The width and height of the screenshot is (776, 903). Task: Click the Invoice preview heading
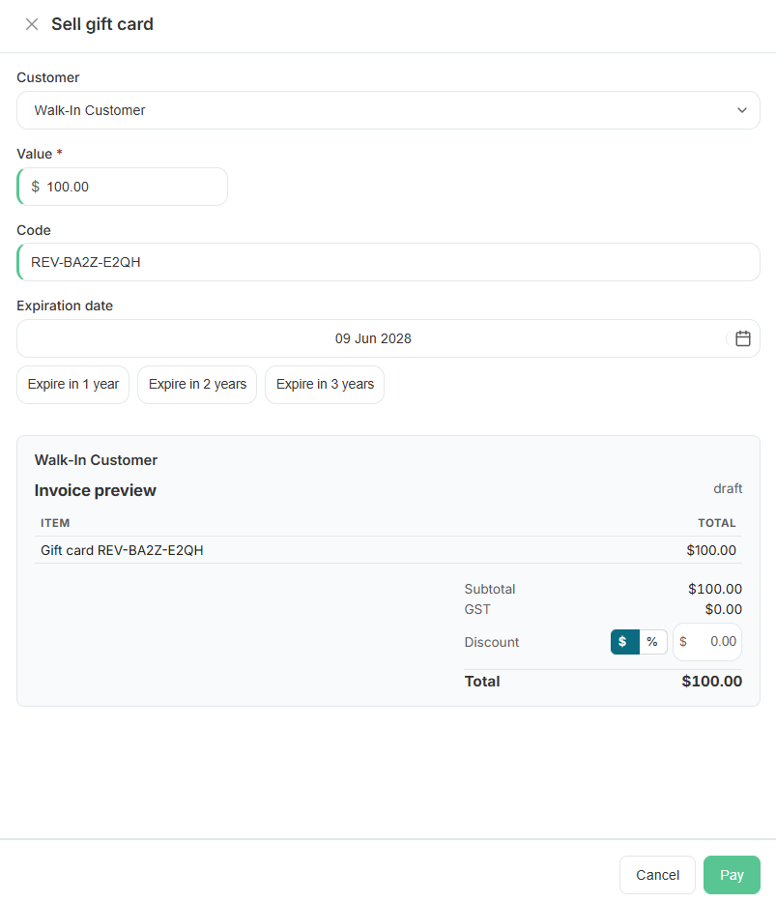(x=95, y=490)
